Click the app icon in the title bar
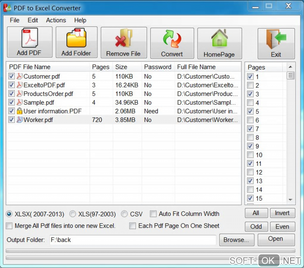304x268 pixels. click(x=7, y=8)
